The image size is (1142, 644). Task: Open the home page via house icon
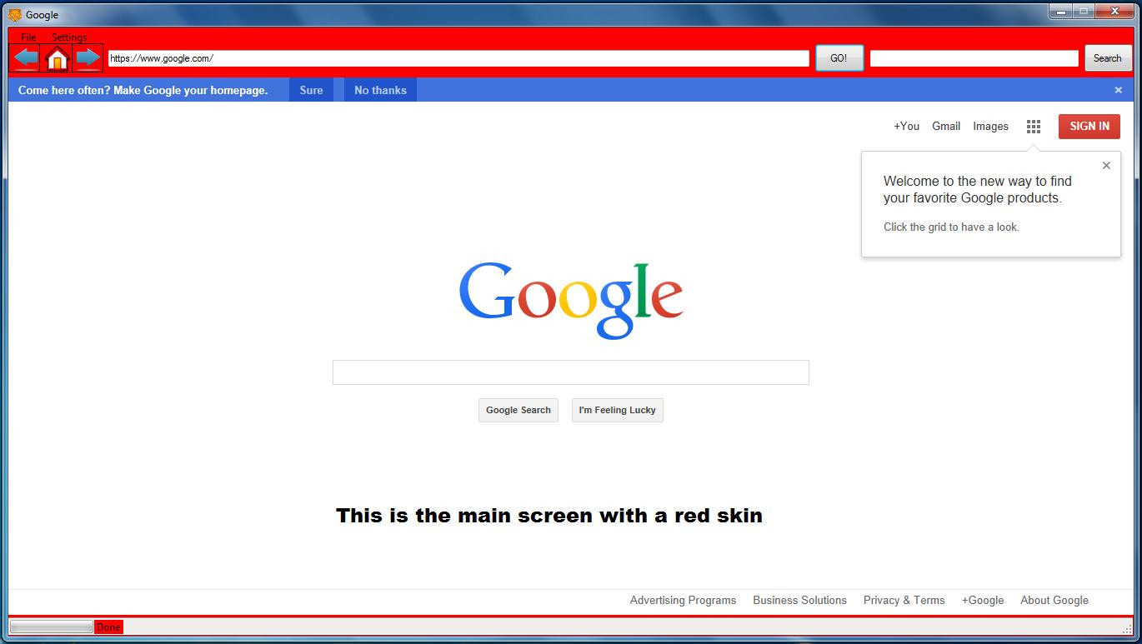coord(57,58)
